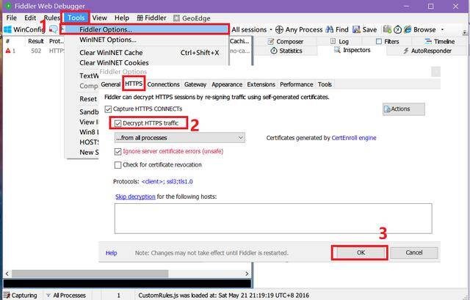Click the Capturing status bar icon
Image resolution: width=470 pixels, height=300 pixels.
click(x=7, y=295)
